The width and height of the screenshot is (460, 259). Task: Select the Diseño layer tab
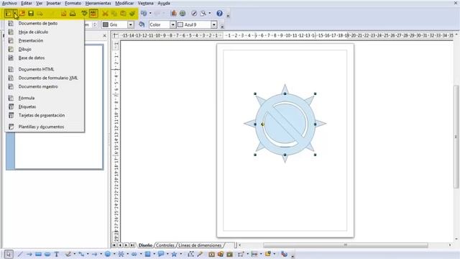click(145, 245)
